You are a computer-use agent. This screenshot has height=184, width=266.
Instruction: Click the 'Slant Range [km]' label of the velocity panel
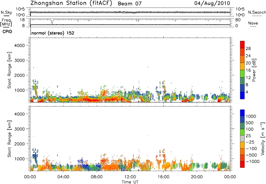pyautogui.click(x=9, y=138)
